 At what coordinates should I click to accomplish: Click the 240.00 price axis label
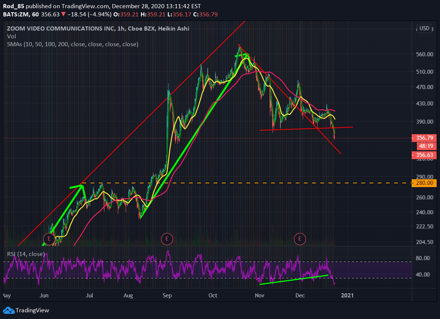[425, 212]
